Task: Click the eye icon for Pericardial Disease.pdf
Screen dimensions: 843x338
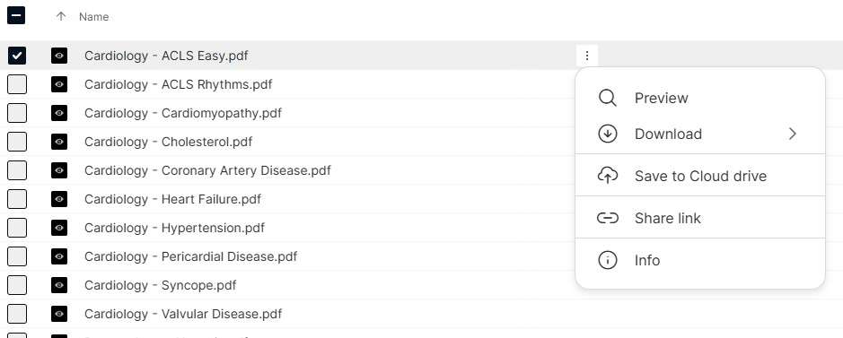Action: point(59,256)
